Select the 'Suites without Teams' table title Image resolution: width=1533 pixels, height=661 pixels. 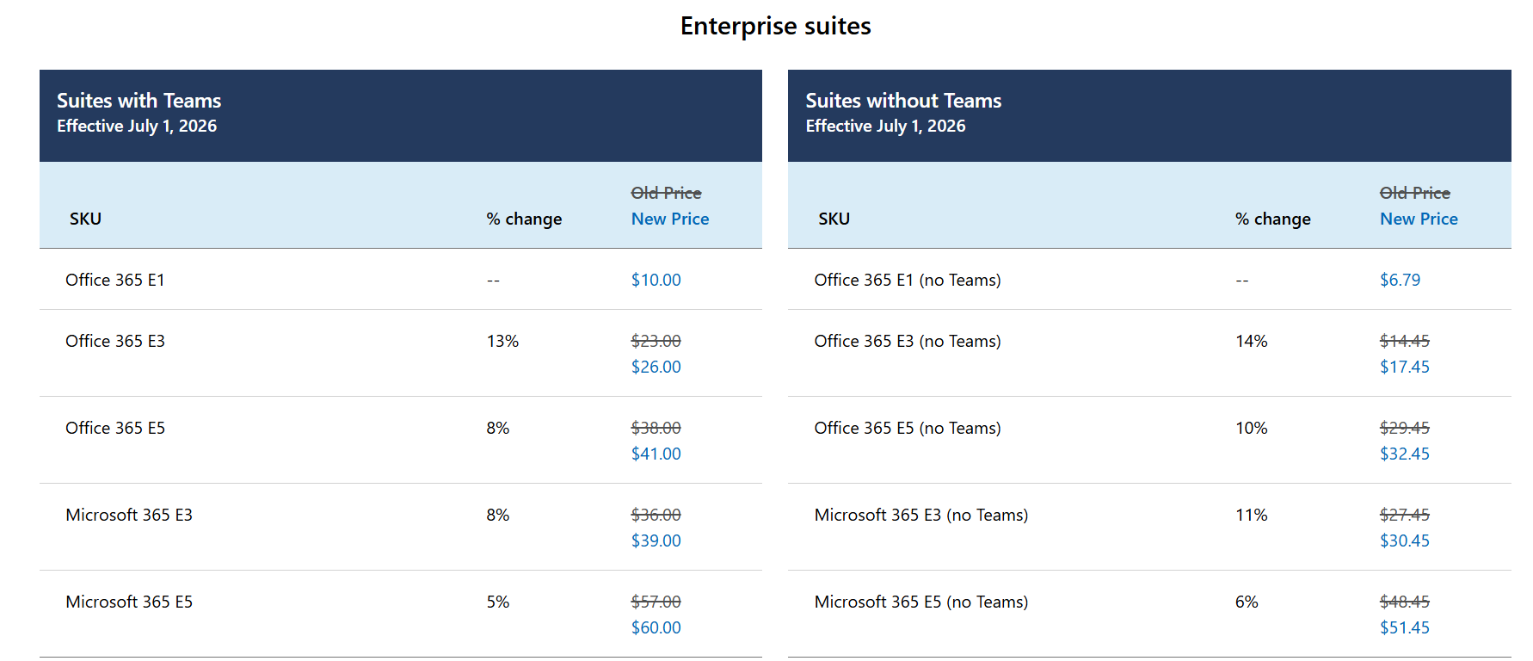903,101
